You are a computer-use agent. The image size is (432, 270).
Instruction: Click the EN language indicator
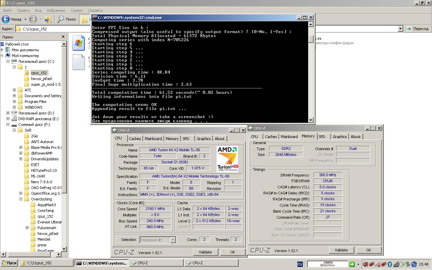tap(300, 264)
